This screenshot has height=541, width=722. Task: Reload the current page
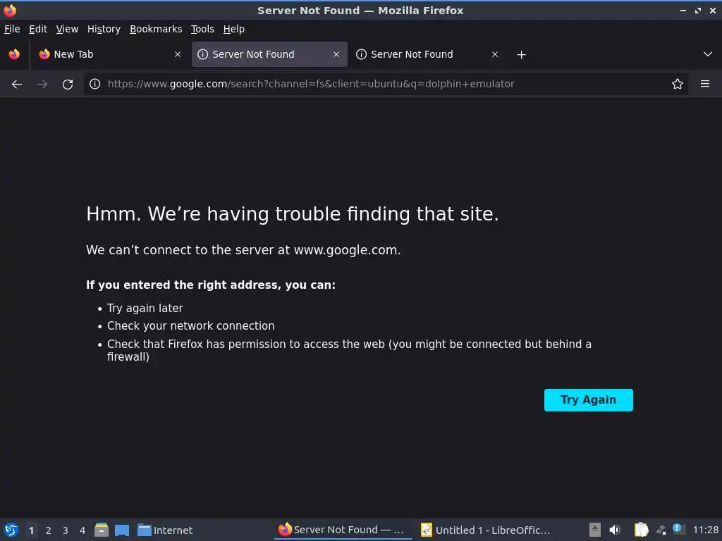68,85
